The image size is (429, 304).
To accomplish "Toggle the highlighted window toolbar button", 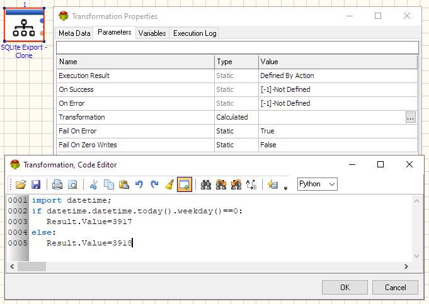I will tap(185, 184).
